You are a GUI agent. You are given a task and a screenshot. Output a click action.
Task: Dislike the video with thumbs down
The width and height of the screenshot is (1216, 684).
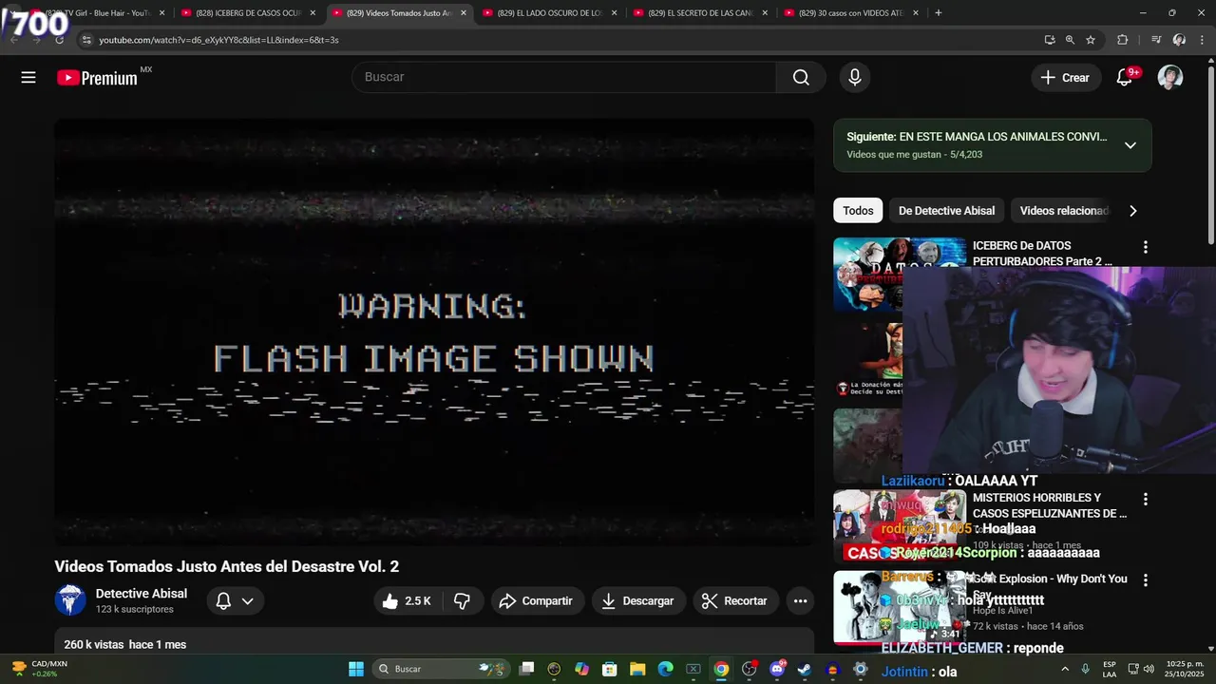click(463, 600)
